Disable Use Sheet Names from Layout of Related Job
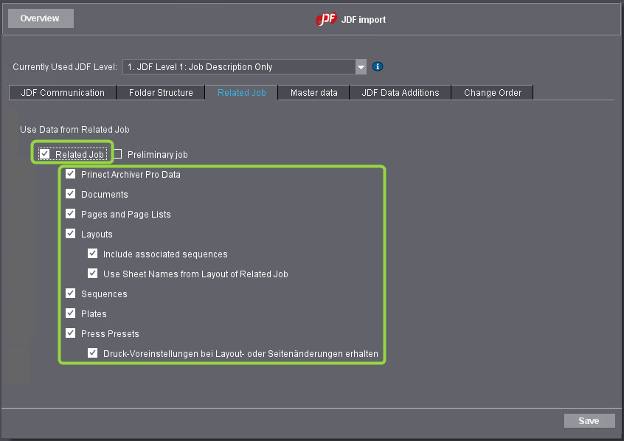Viewport: 624px width, 441px height. (x=92, y=274)
